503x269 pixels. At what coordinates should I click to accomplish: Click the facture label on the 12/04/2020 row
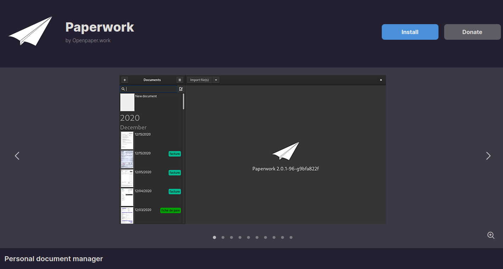(175, 191)
